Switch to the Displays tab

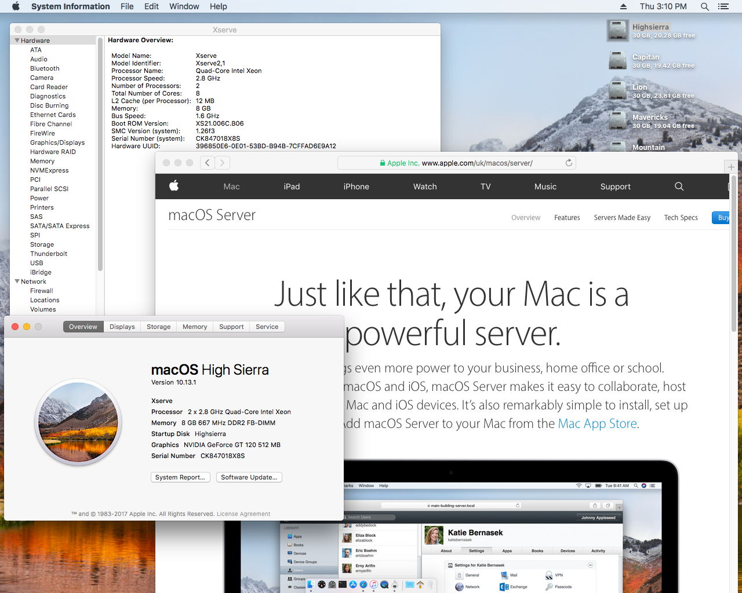point(122,327)
